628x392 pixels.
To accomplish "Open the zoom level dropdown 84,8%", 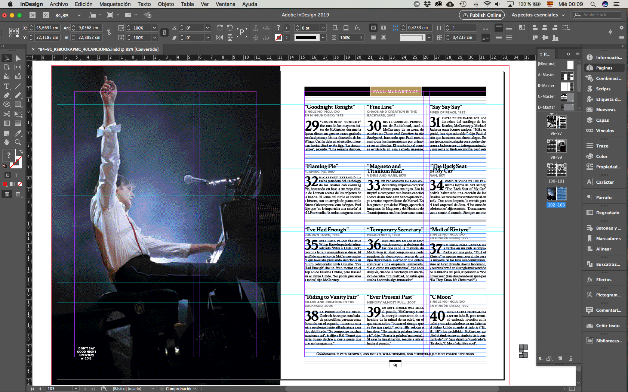I will [79, 15].
